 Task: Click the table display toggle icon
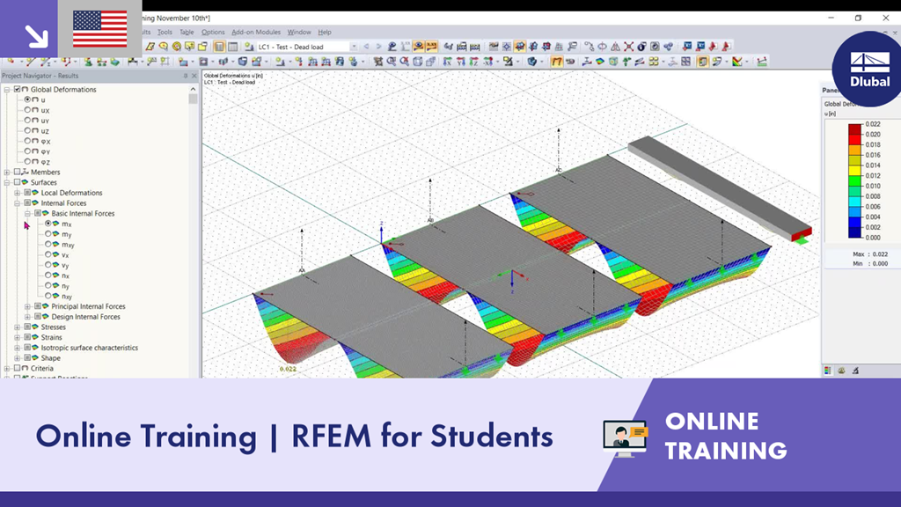(232, 47)
